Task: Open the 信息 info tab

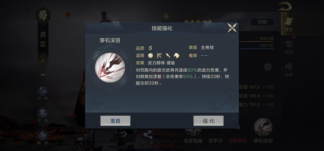Action: [289, 24]
